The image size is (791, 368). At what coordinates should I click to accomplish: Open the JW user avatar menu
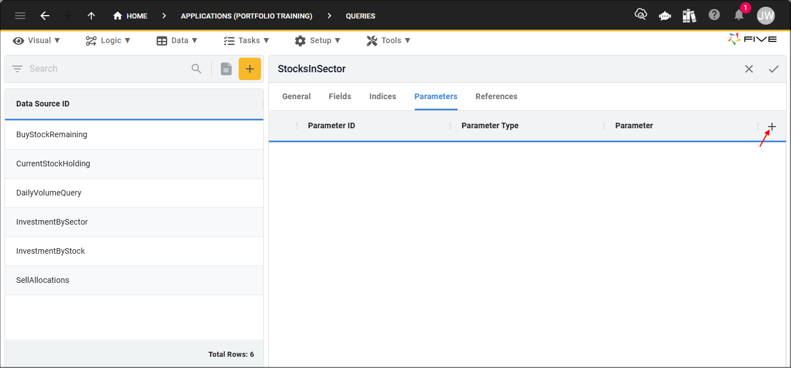click(x=766, y=16)
